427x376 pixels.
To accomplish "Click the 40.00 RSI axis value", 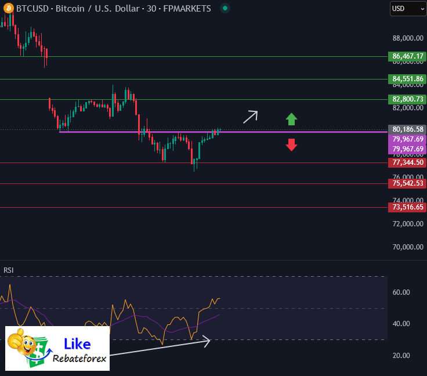I will pos(401,324).
